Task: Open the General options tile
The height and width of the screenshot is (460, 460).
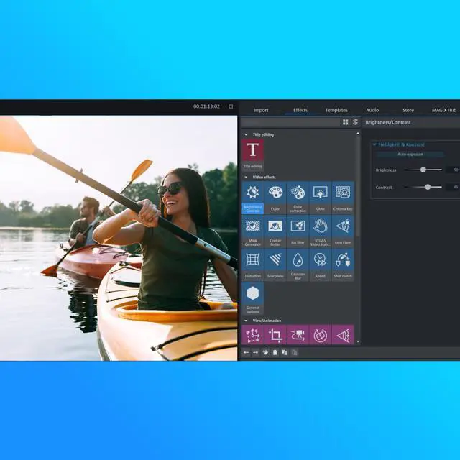Action: pyautogui.click(x=252, y=298)
